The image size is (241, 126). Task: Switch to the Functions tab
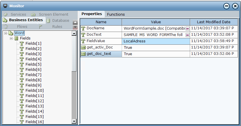116,14
